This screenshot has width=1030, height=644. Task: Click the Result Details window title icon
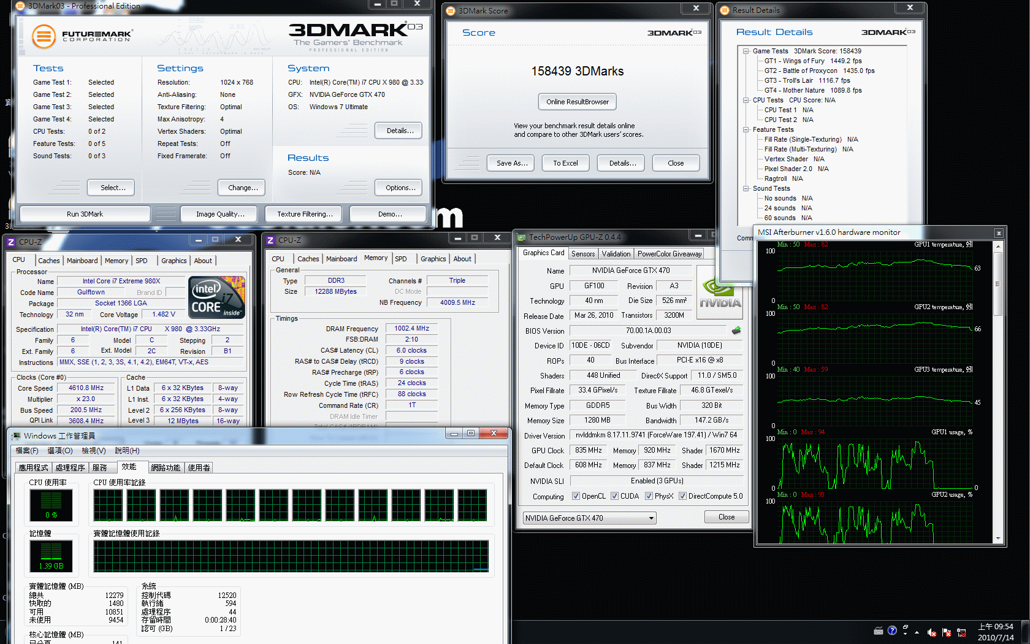[725, 10]
